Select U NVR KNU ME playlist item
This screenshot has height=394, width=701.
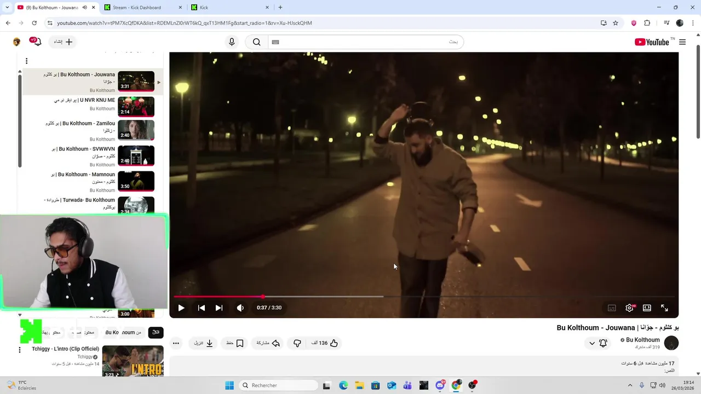93,106
